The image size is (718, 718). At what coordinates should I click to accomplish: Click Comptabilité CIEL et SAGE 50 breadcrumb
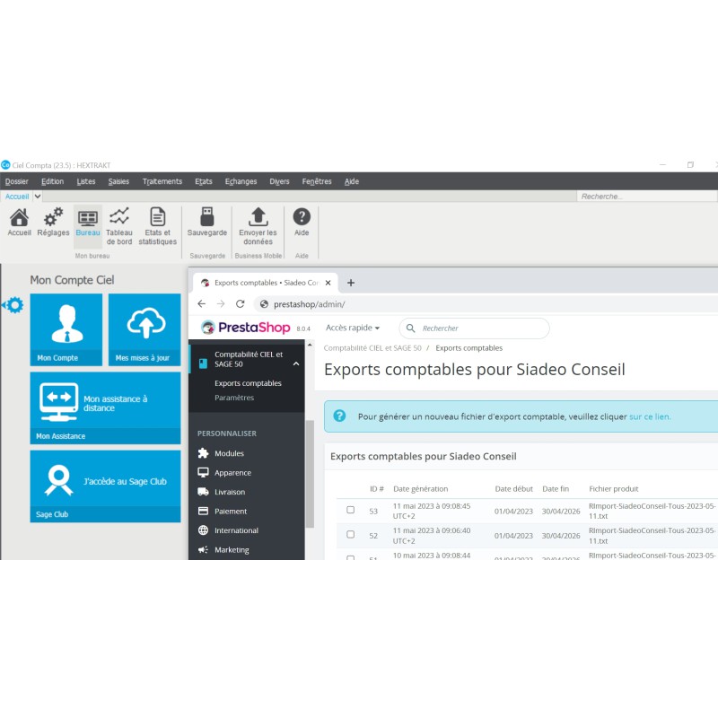coord(372,348)
